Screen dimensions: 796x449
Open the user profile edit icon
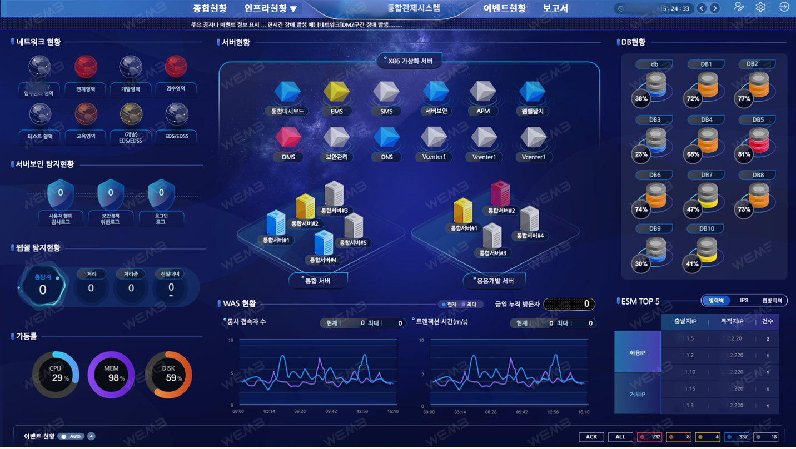click(x=738, y=7)
